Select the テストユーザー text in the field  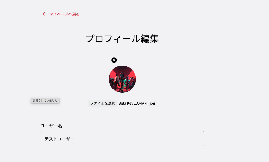pyautogui.click(x=60, y=139)
